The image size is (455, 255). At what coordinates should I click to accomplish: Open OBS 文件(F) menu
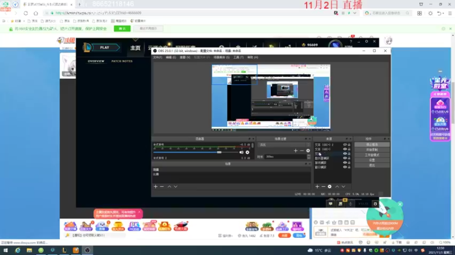tap(158, 57)
